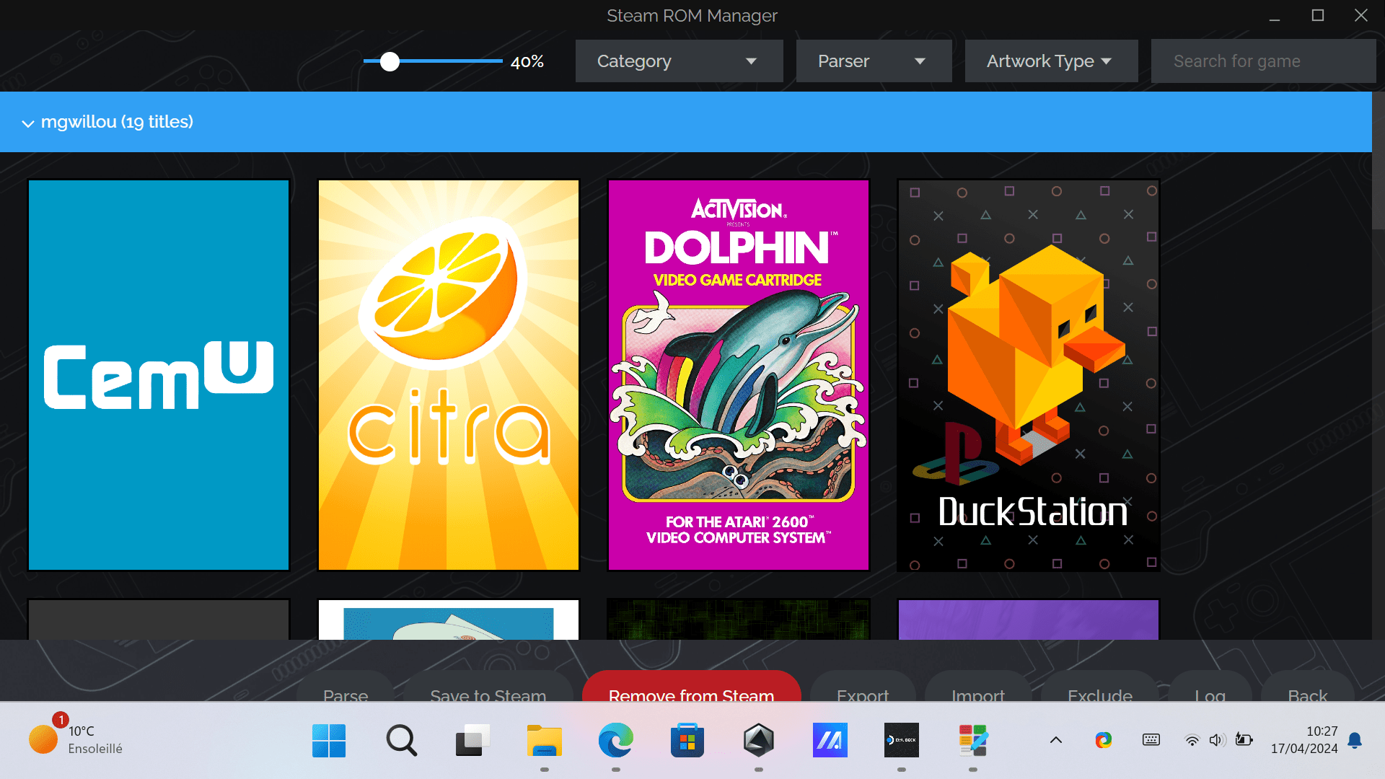Click the 40% zoom value label
The height and width of the screenshot is (779, 1385).
tap(527, 62)
